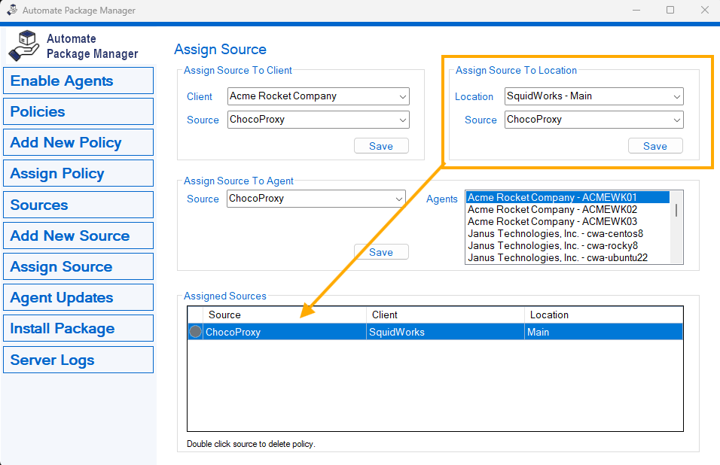Open the Server Logs page
The height and width of the screenshot is (465, 720).
78,360
